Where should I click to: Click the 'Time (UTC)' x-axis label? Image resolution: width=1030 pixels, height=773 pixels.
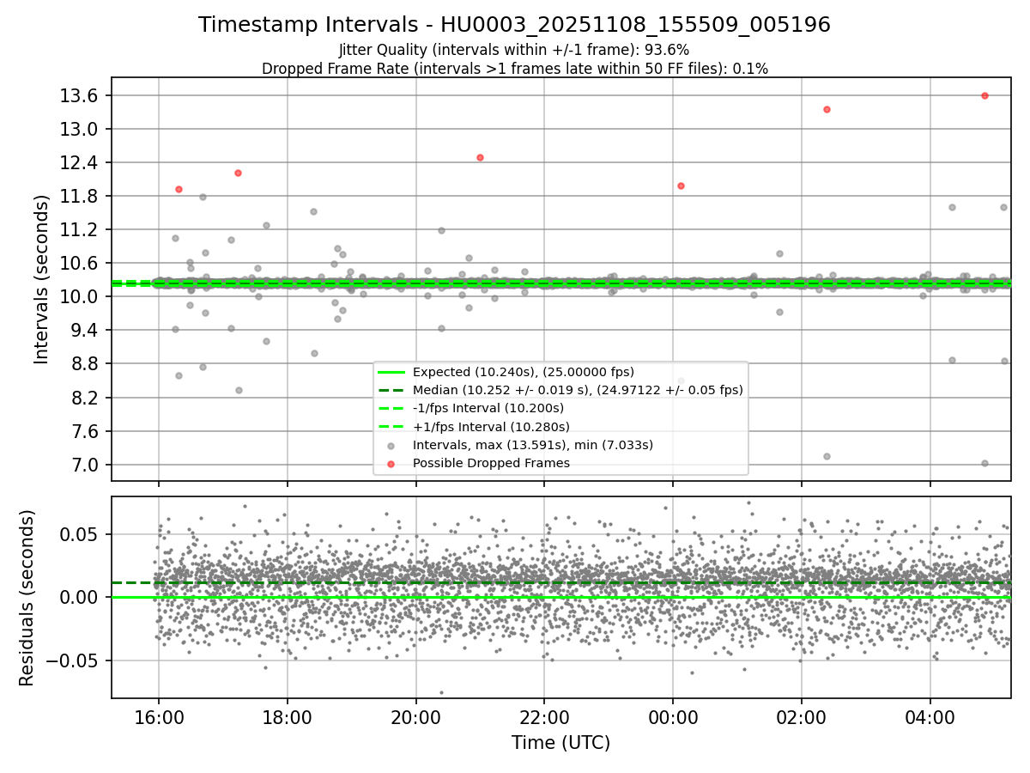tap(560, 743)
